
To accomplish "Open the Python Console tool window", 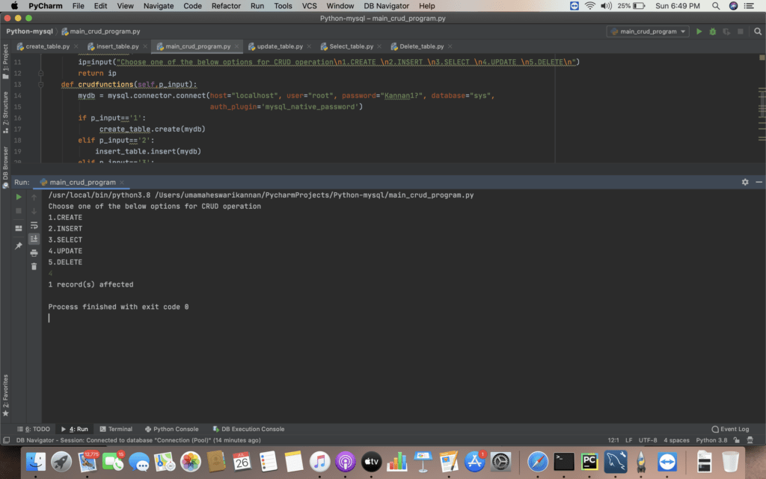I will (171, 428).
